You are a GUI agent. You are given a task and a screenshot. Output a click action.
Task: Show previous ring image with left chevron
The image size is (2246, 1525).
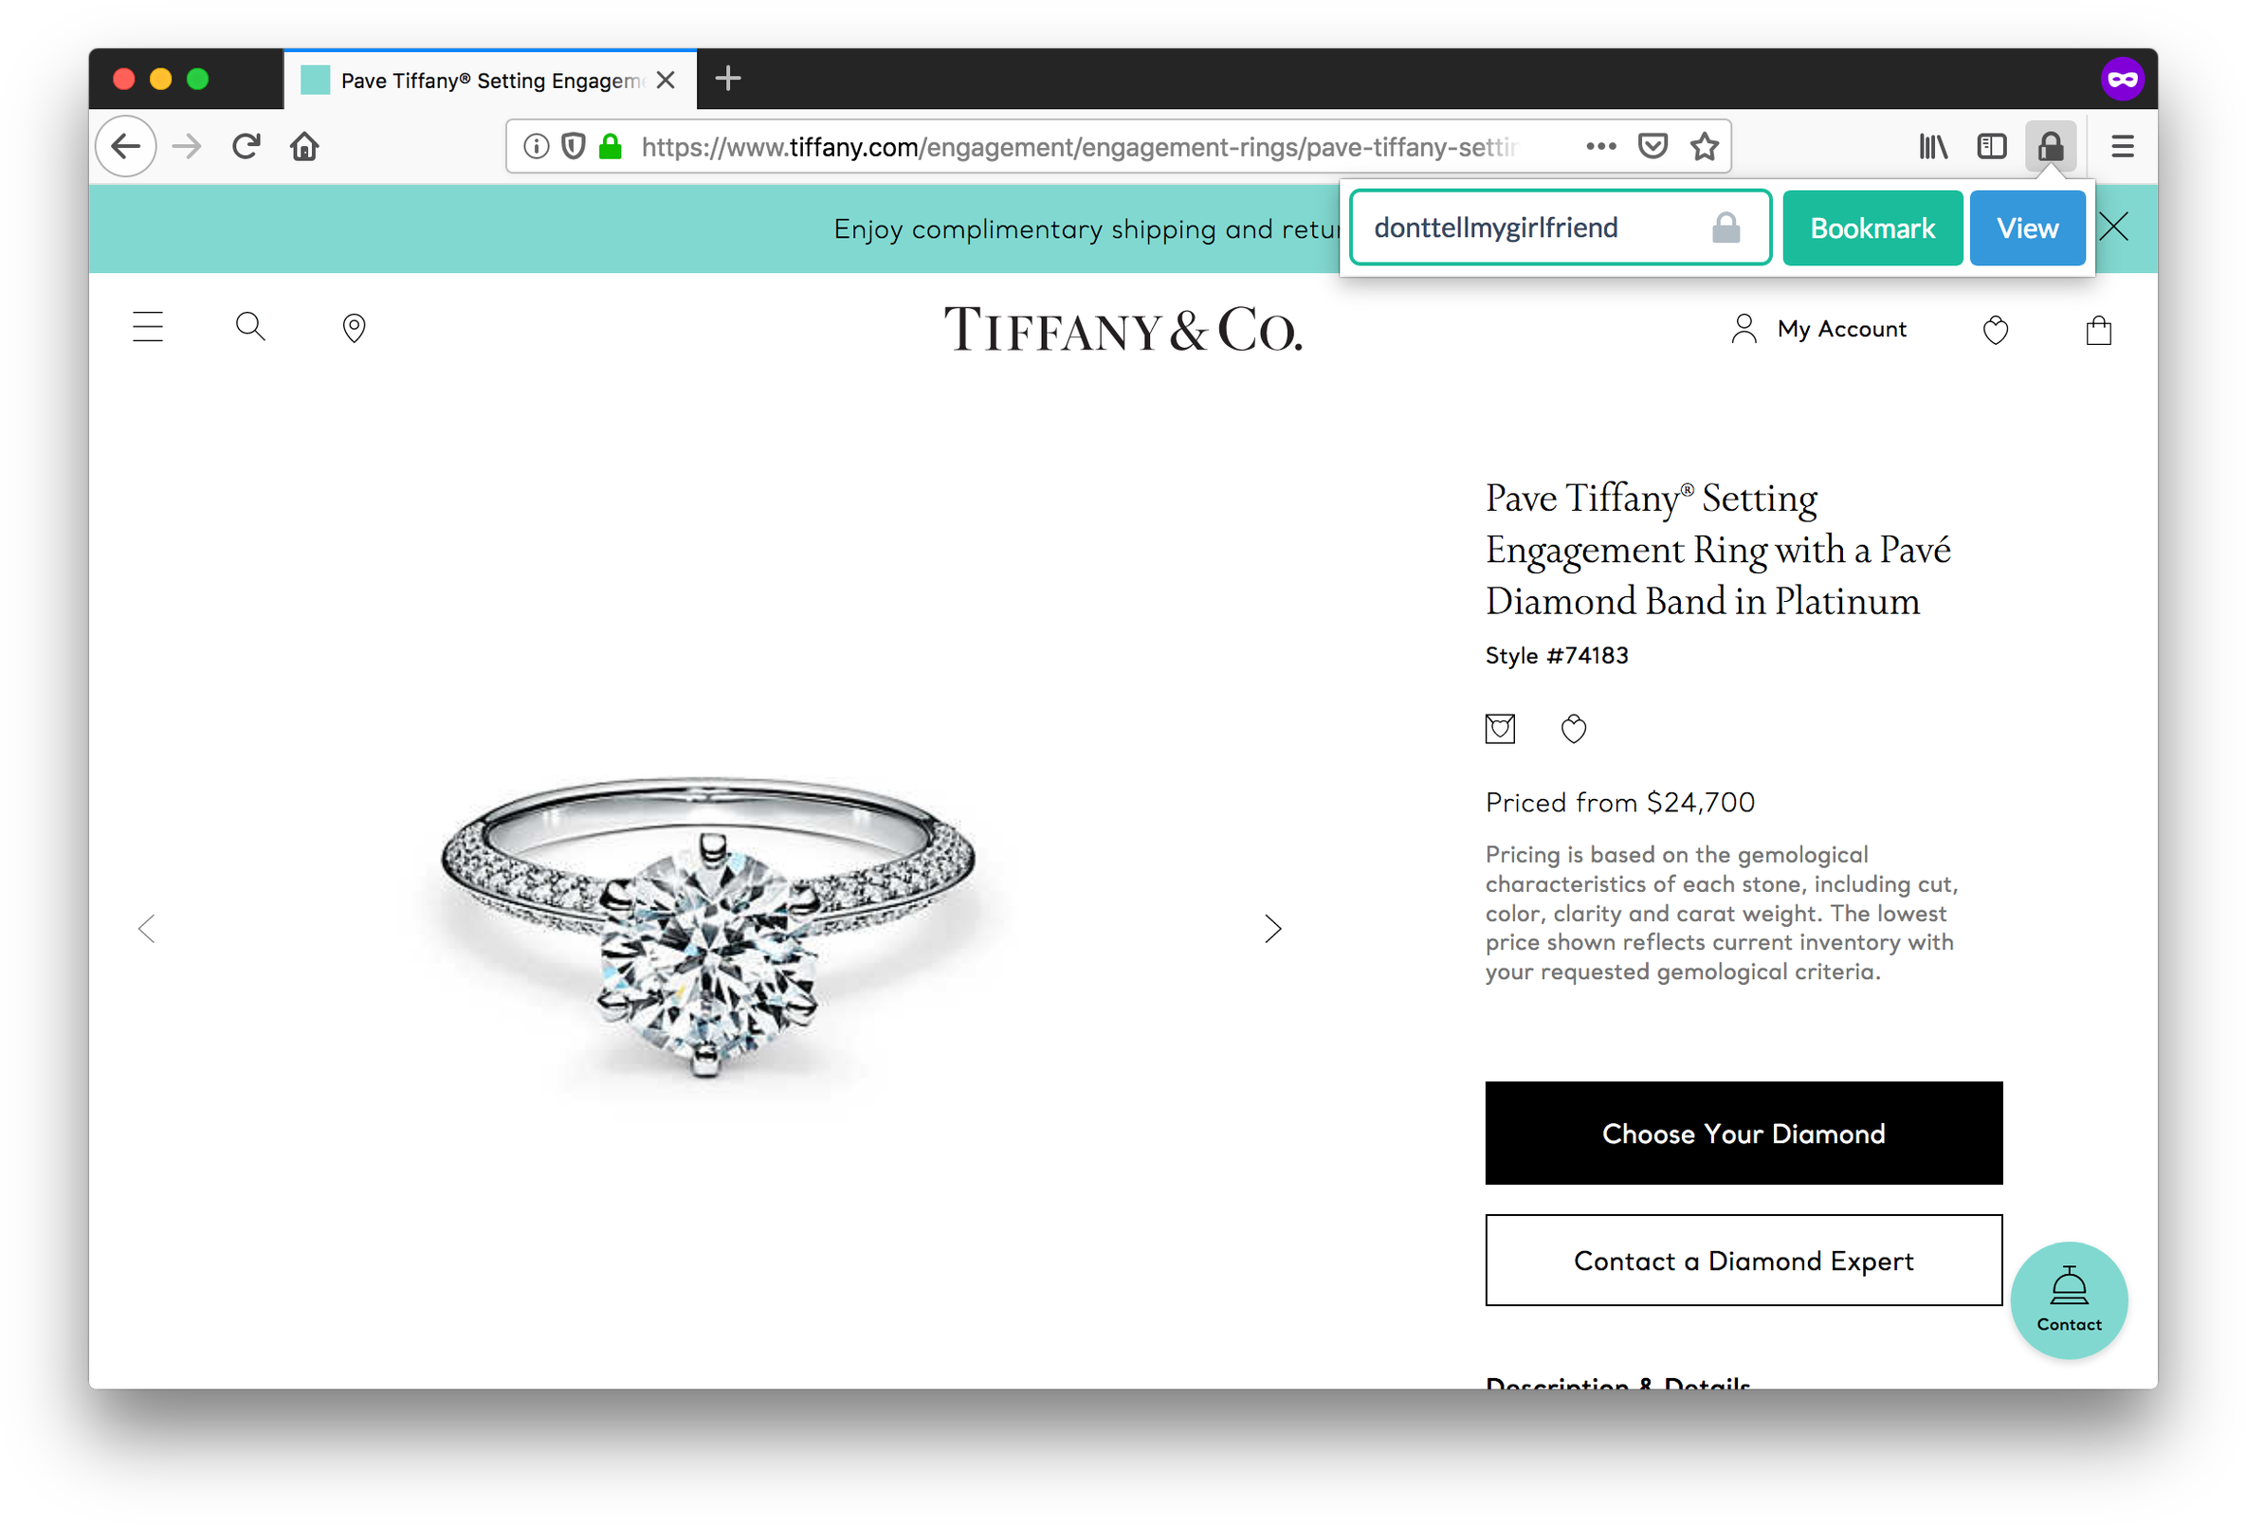click(x=147, y=929)
